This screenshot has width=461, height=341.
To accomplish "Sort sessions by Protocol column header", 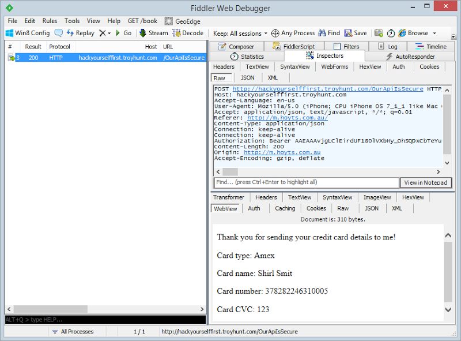I will 59,47.
